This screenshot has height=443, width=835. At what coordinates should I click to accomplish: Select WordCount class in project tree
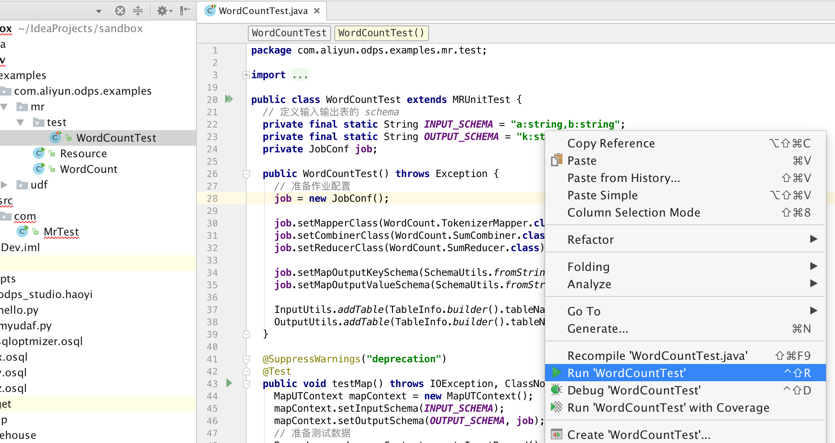click(89, 169)
